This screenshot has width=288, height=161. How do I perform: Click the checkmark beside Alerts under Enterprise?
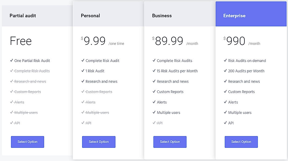[x=225, y=102]
